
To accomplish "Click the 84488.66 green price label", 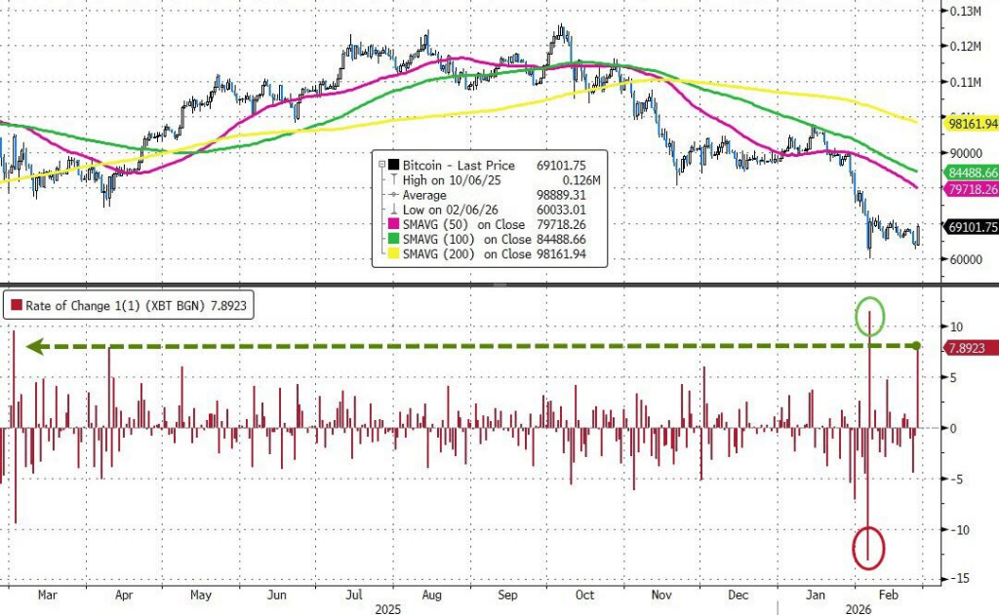I will pyautogui.click(x=971, y=173).
